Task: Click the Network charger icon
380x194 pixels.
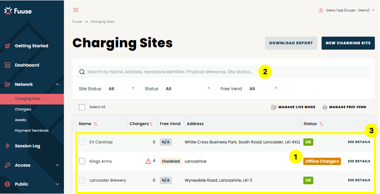Action: point(7,85)
